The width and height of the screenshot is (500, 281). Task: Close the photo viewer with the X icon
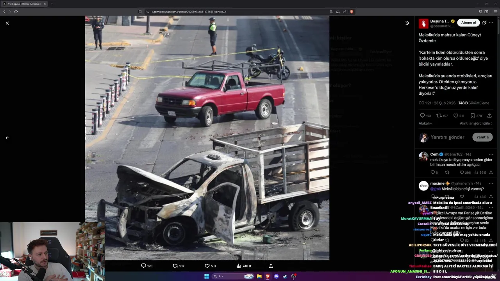point(7,23)
